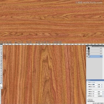Open the document width unit dropdown
The width and height of the screenshot is (104, 104).
pos(101,92)
